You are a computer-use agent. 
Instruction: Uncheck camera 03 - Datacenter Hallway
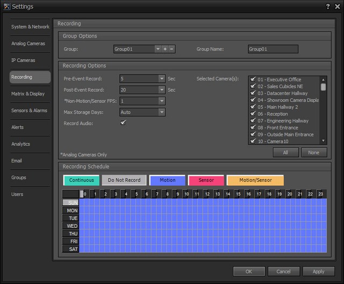pos(253,93)
